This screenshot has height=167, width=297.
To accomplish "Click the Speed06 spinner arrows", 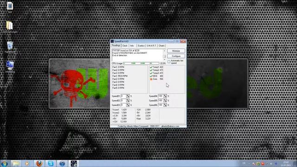I will pyautogui.click(x=165, y=105).
